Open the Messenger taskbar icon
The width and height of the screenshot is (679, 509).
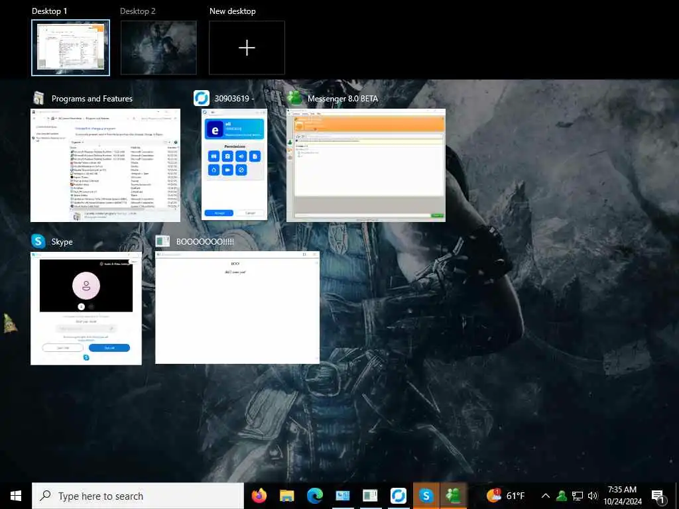tap(454, 496)
